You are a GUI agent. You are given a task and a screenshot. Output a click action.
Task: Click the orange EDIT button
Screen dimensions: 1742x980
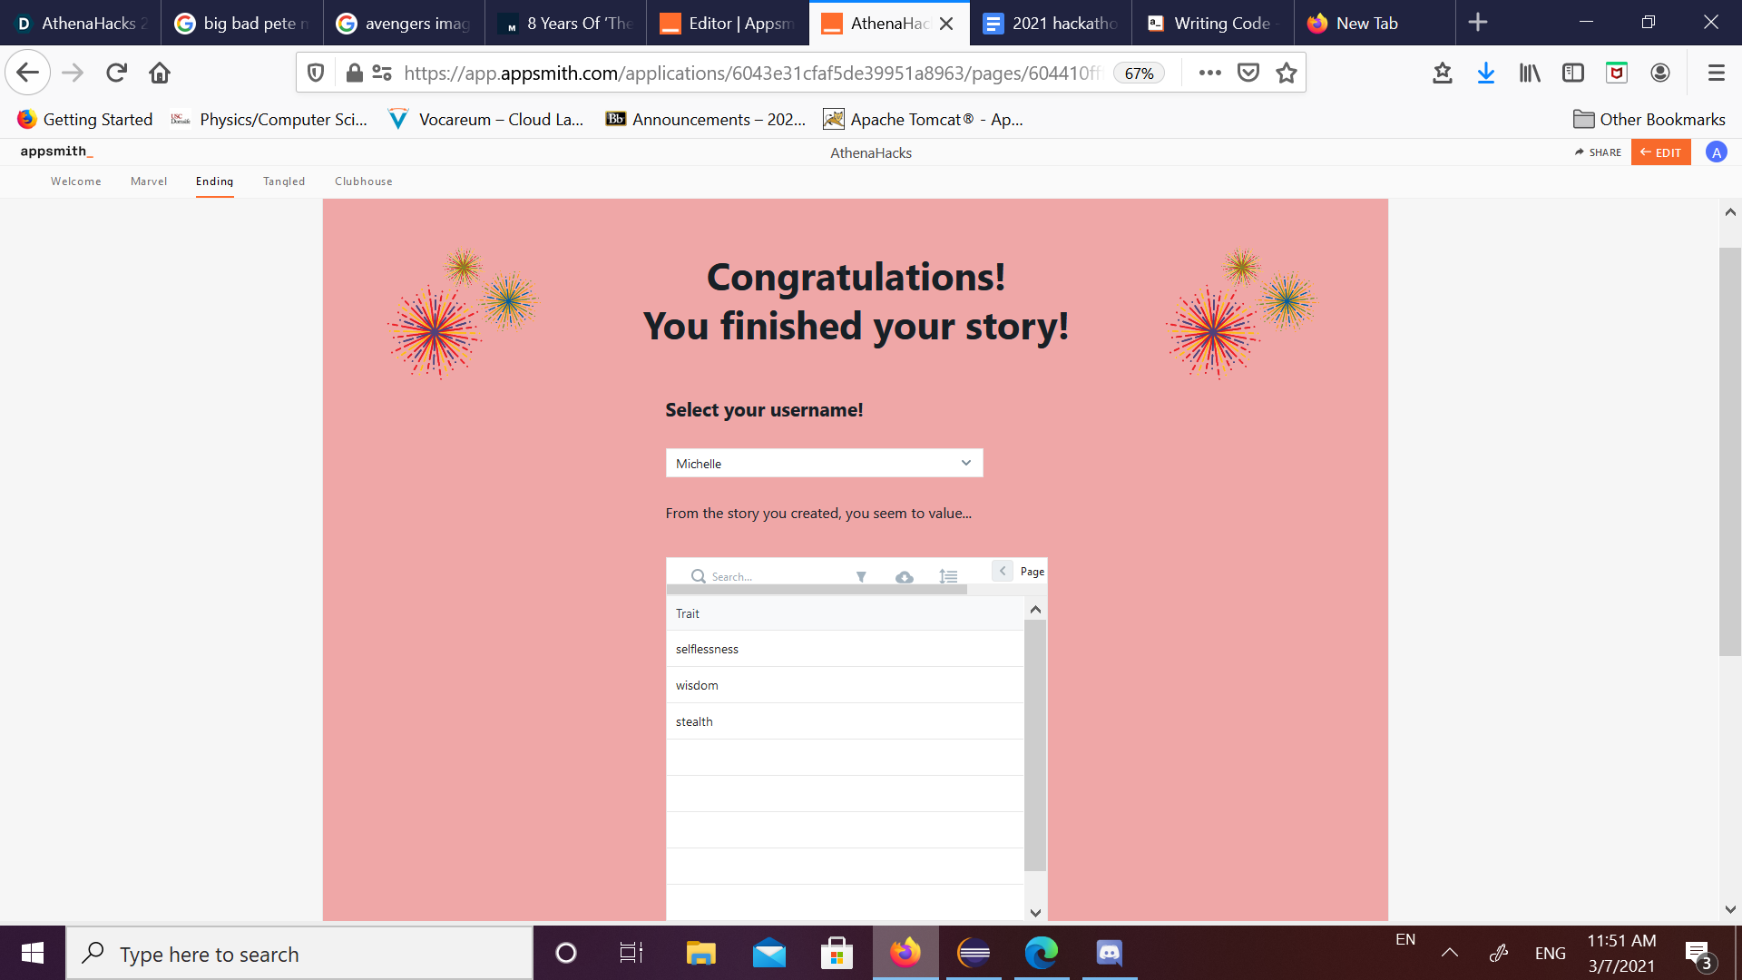click(1660, 152)
